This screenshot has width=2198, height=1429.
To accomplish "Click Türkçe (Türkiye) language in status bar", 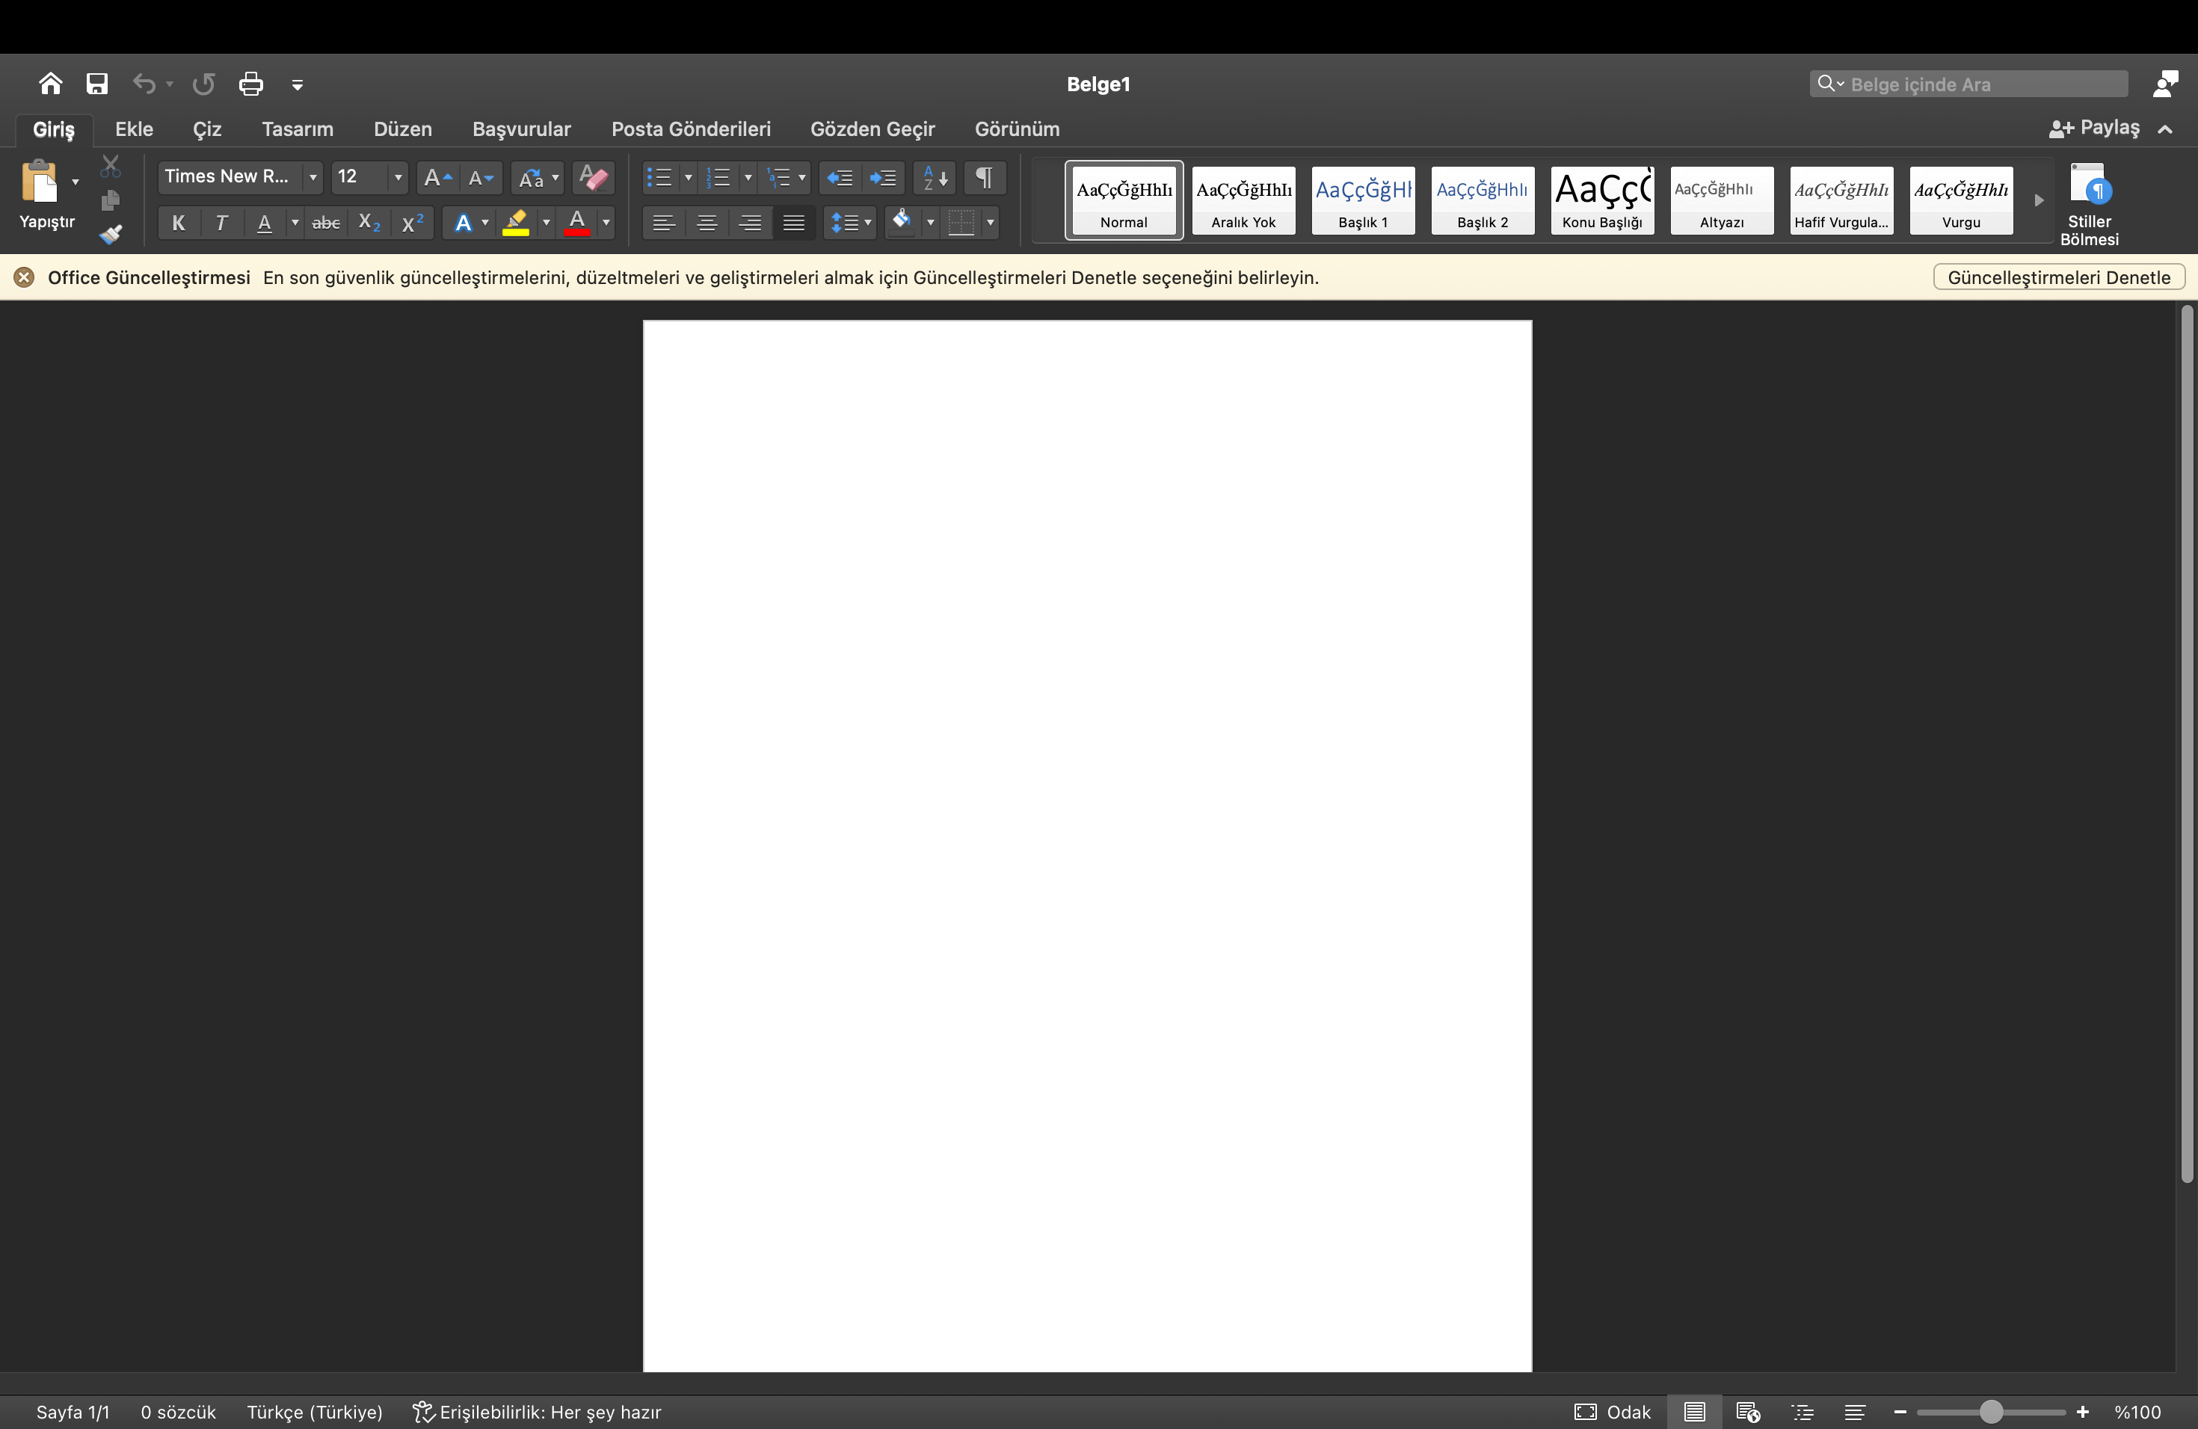I will [x=314, y=1412].
